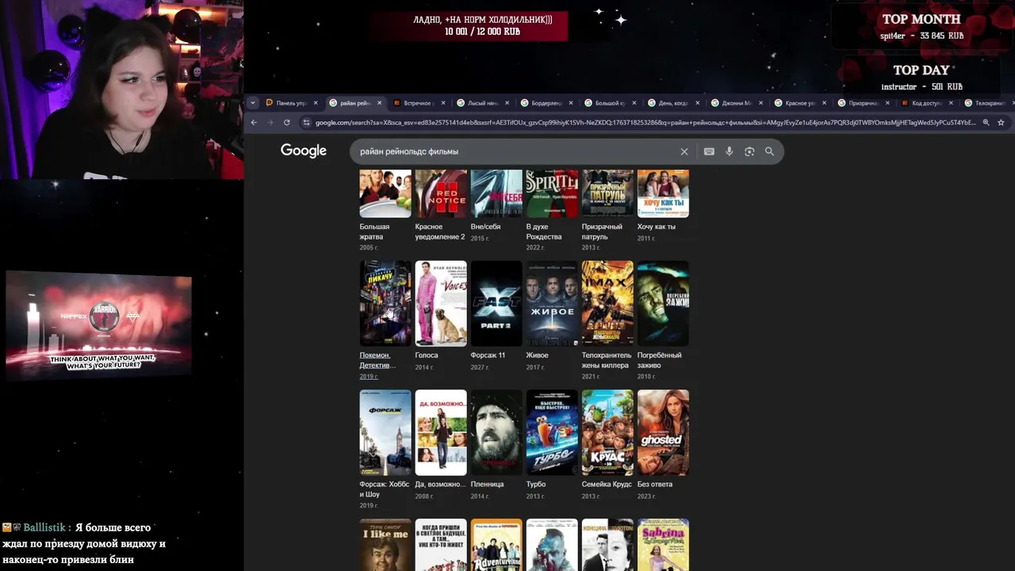
Task: Select the 'Sabrina' poster in bottom row
Action: [663, 545]
